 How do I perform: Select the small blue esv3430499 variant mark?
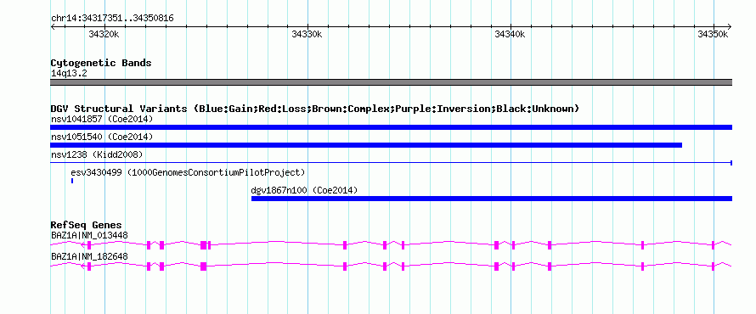tap(72, 181)
